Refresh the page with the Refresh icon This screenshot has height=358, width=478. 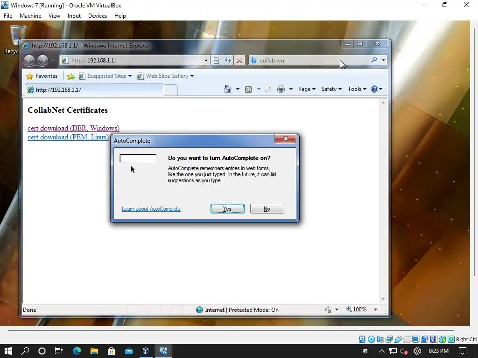(x=228, y=60)
